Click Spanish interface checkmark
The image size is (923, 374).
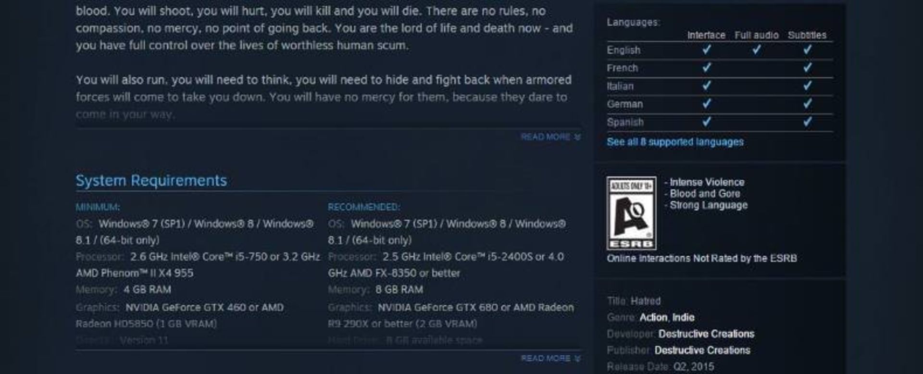[x=706, y=122]
